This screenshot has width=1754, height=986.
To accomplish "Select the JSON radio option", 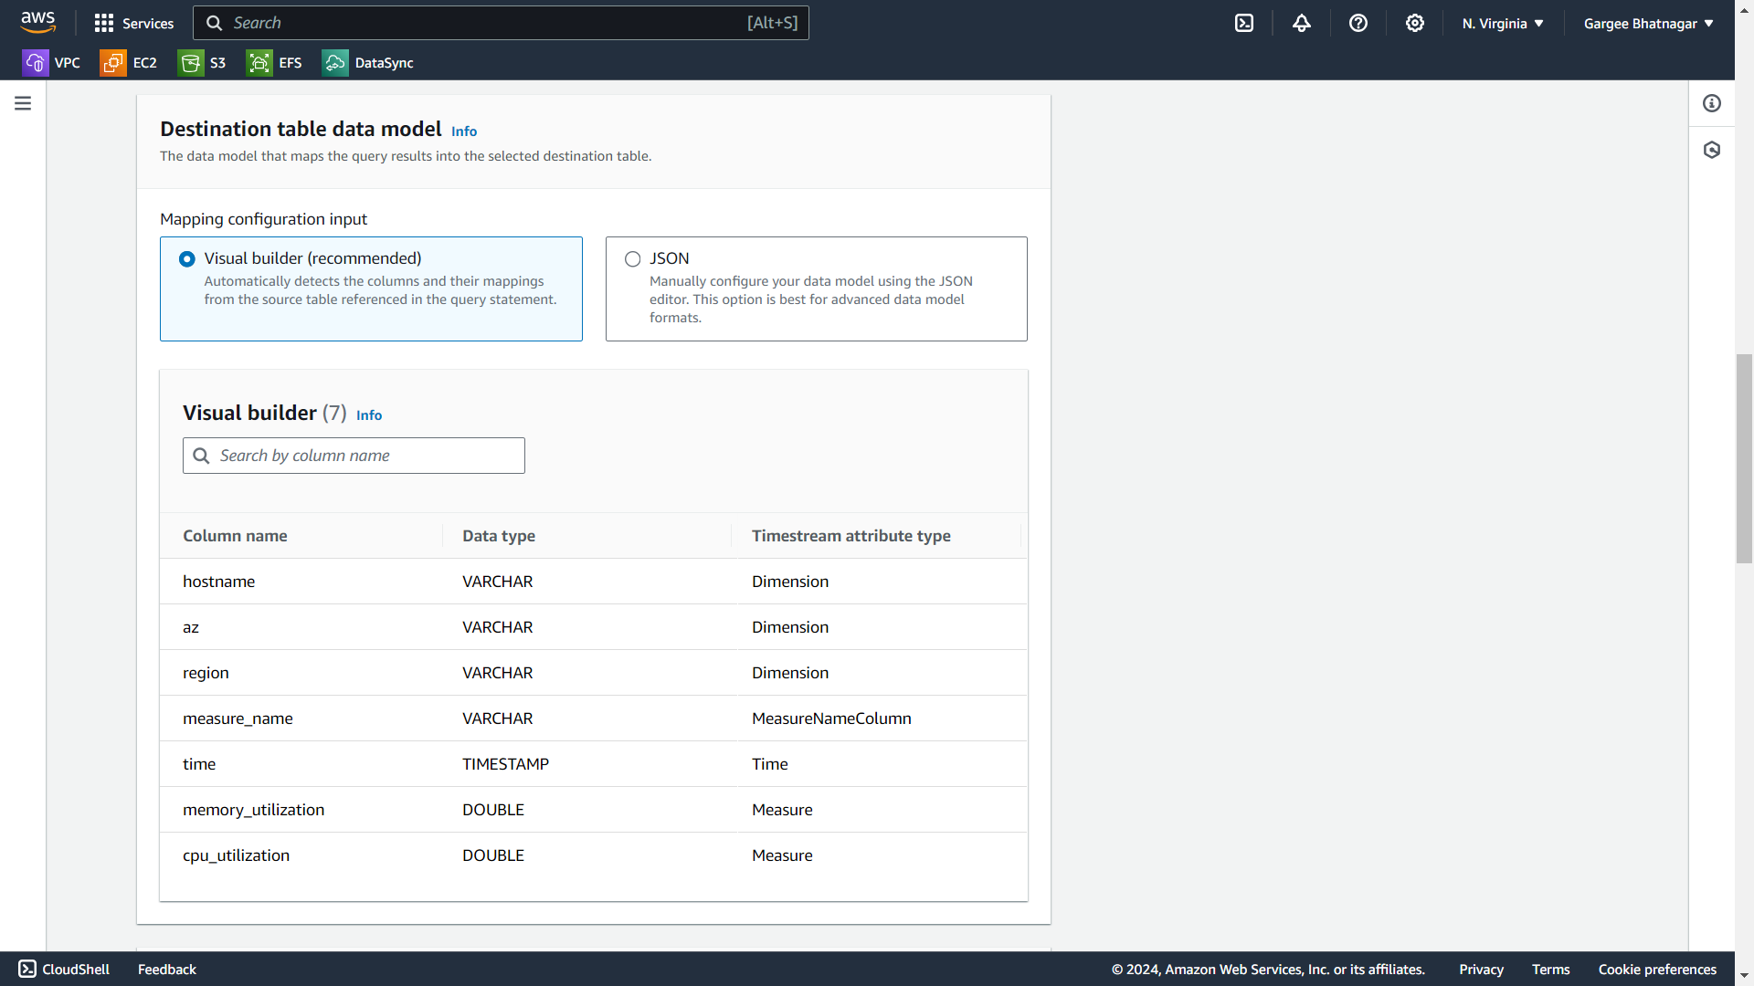I will click(632, 259).
